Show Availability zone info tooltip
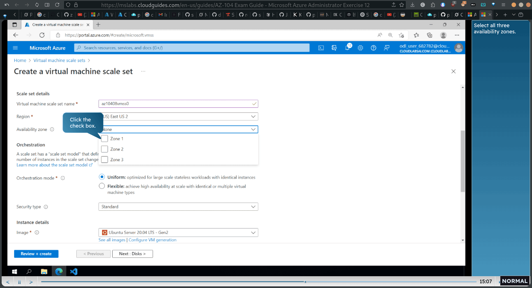Viewport: 532px width, 288px height. click(x=52, y=129)
